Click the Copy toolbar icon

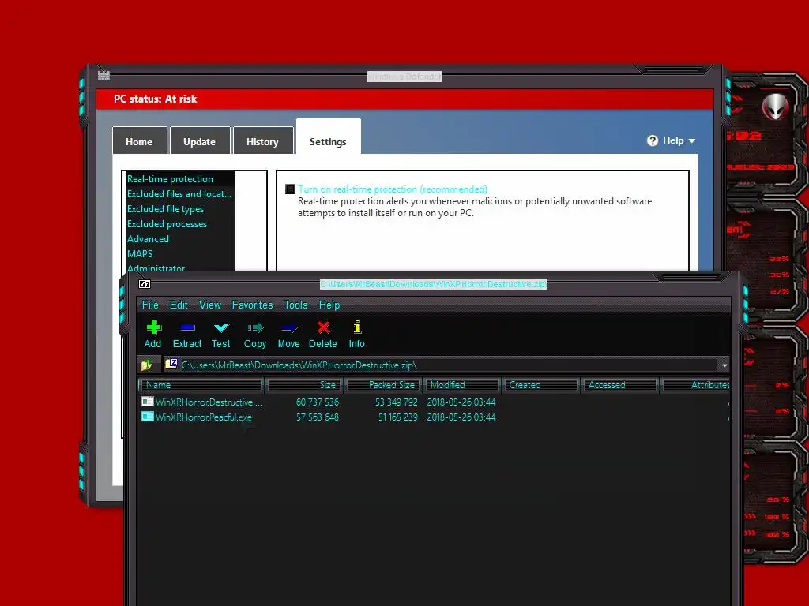(255, 327)
